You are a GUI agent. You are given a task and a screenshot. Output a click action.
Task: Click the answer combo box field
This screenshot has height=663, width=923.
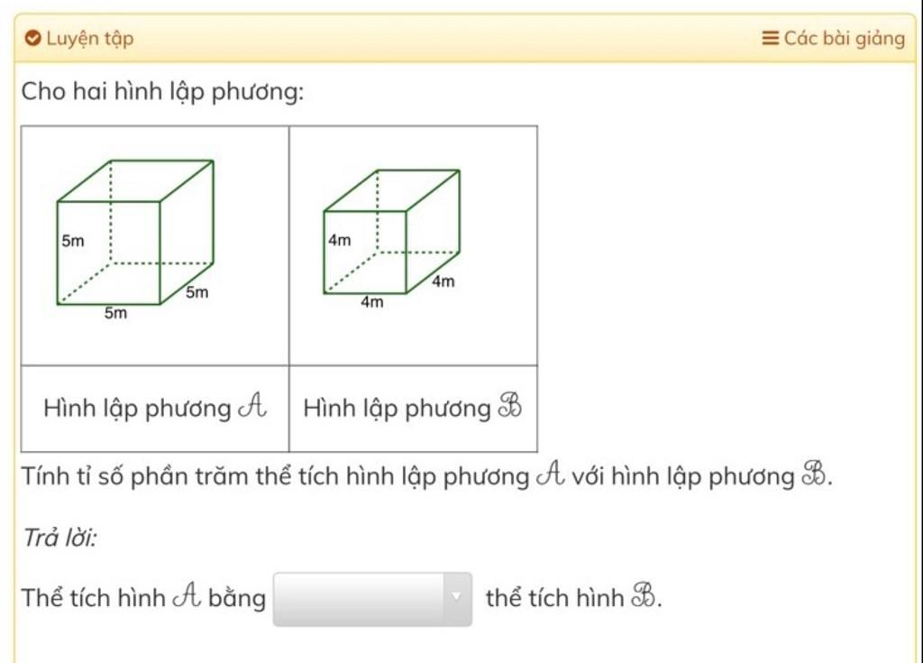372,599
